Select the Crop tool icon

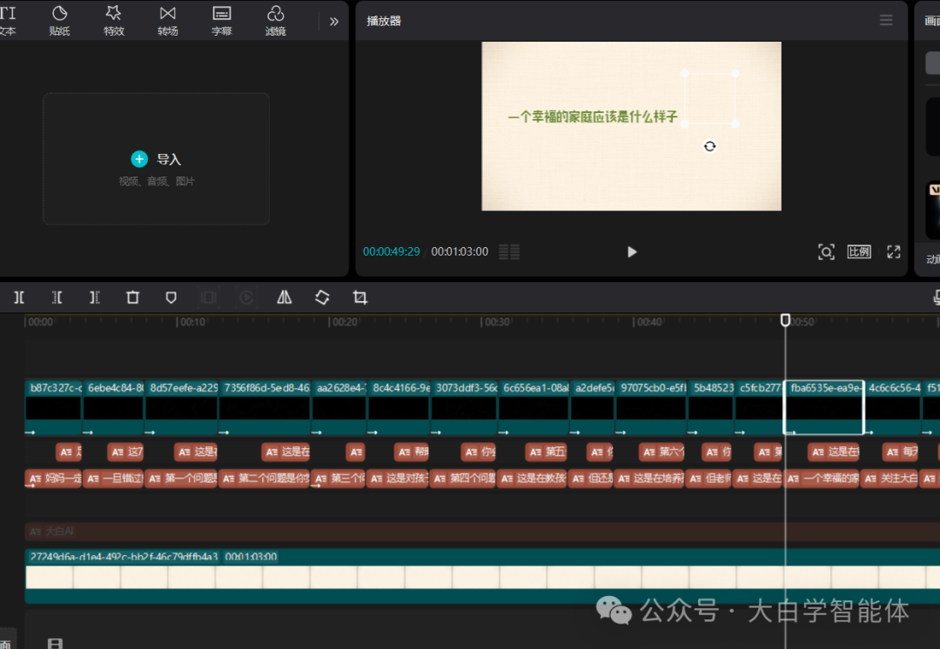coord(359,298)
